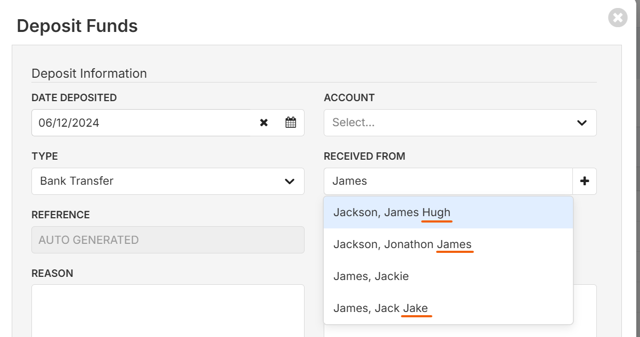Expand the Account chevron arrow
The height and width of the screenshot is (337, 640).
(581, 123)
